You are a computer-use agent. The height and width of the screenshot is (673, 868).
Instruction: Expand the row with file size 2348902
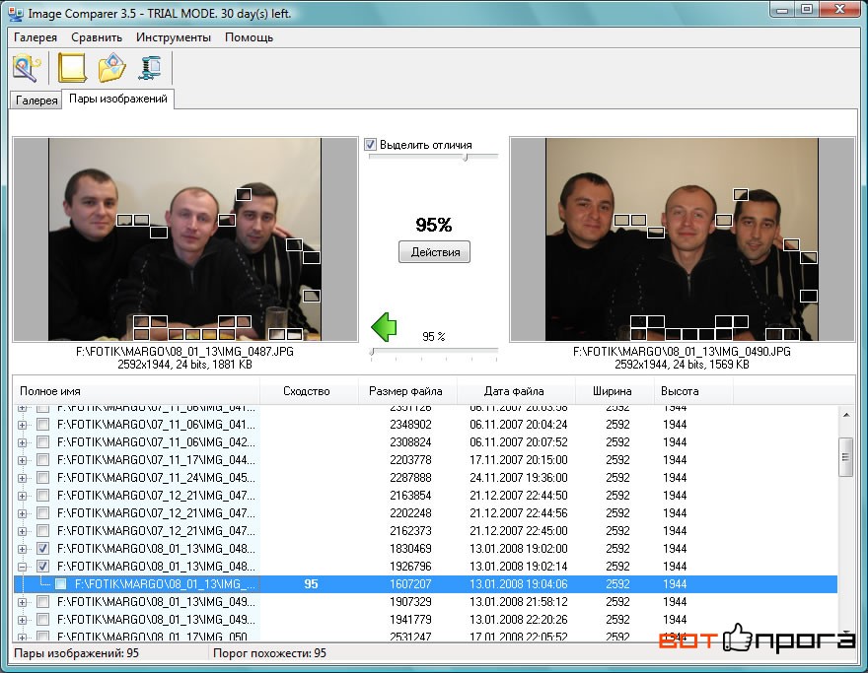click(x=22, y=426)
